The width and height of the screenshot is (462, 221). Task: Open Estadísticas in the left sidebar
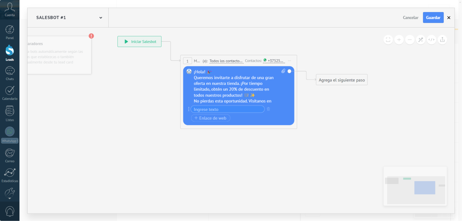click(10, 175)
